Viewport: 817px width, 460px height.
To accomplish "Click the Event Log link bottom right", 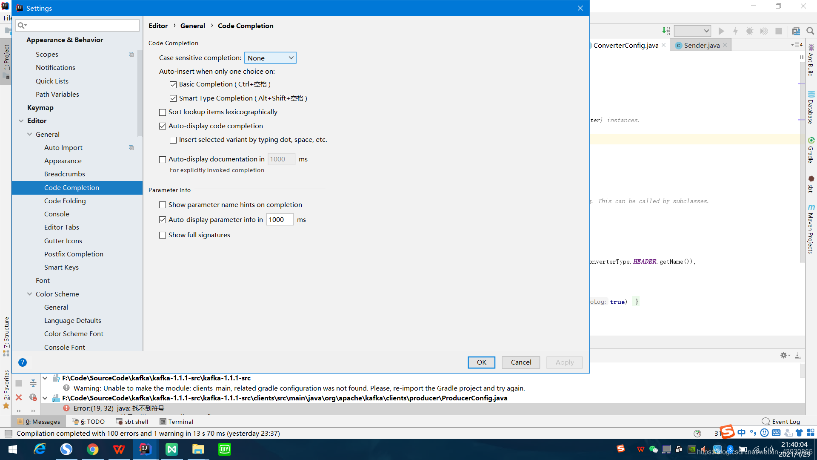I will [x=782, y=421].
